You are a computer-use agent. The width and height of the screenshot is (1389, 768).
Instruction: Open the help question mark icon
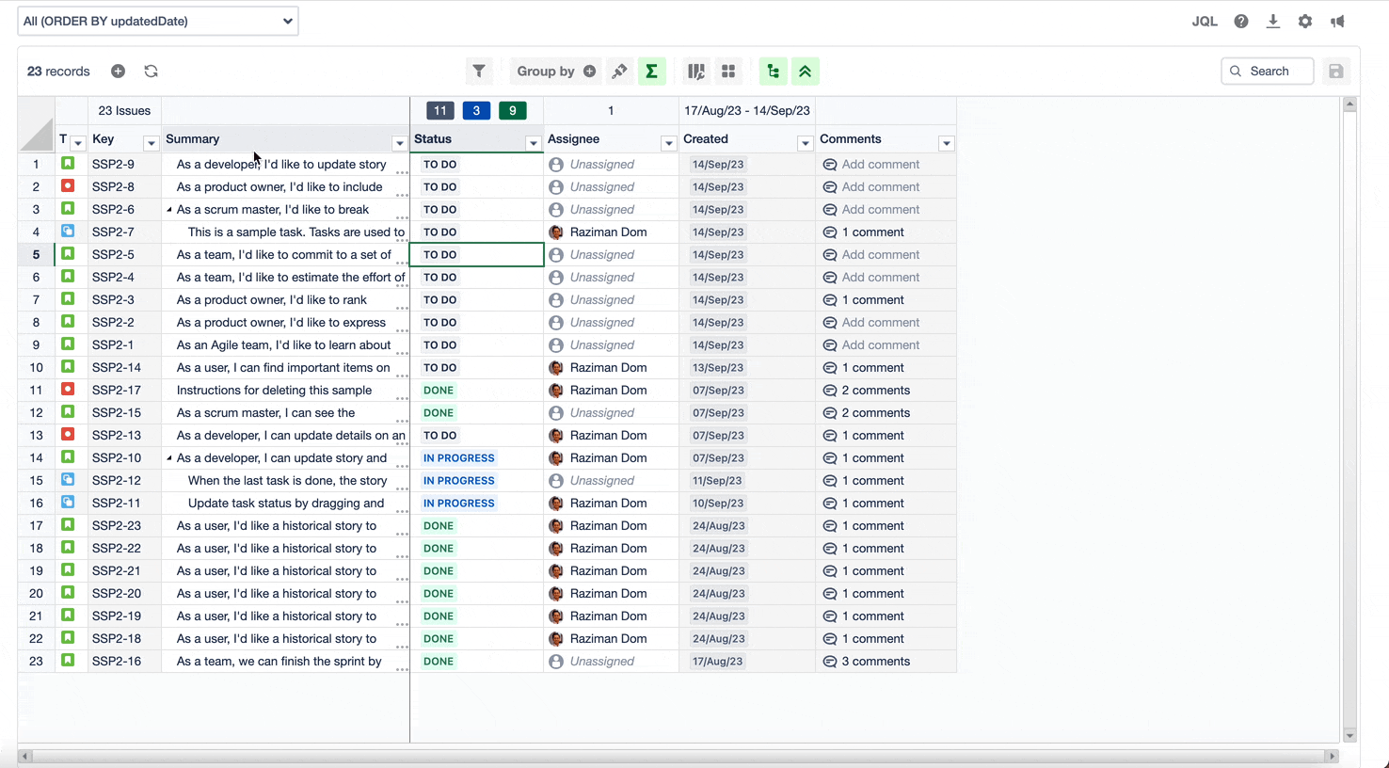pos(1241,22)
